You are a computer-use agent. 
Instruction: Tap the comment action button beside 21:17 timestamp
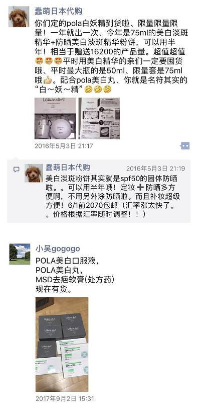[x=185, y=146]
